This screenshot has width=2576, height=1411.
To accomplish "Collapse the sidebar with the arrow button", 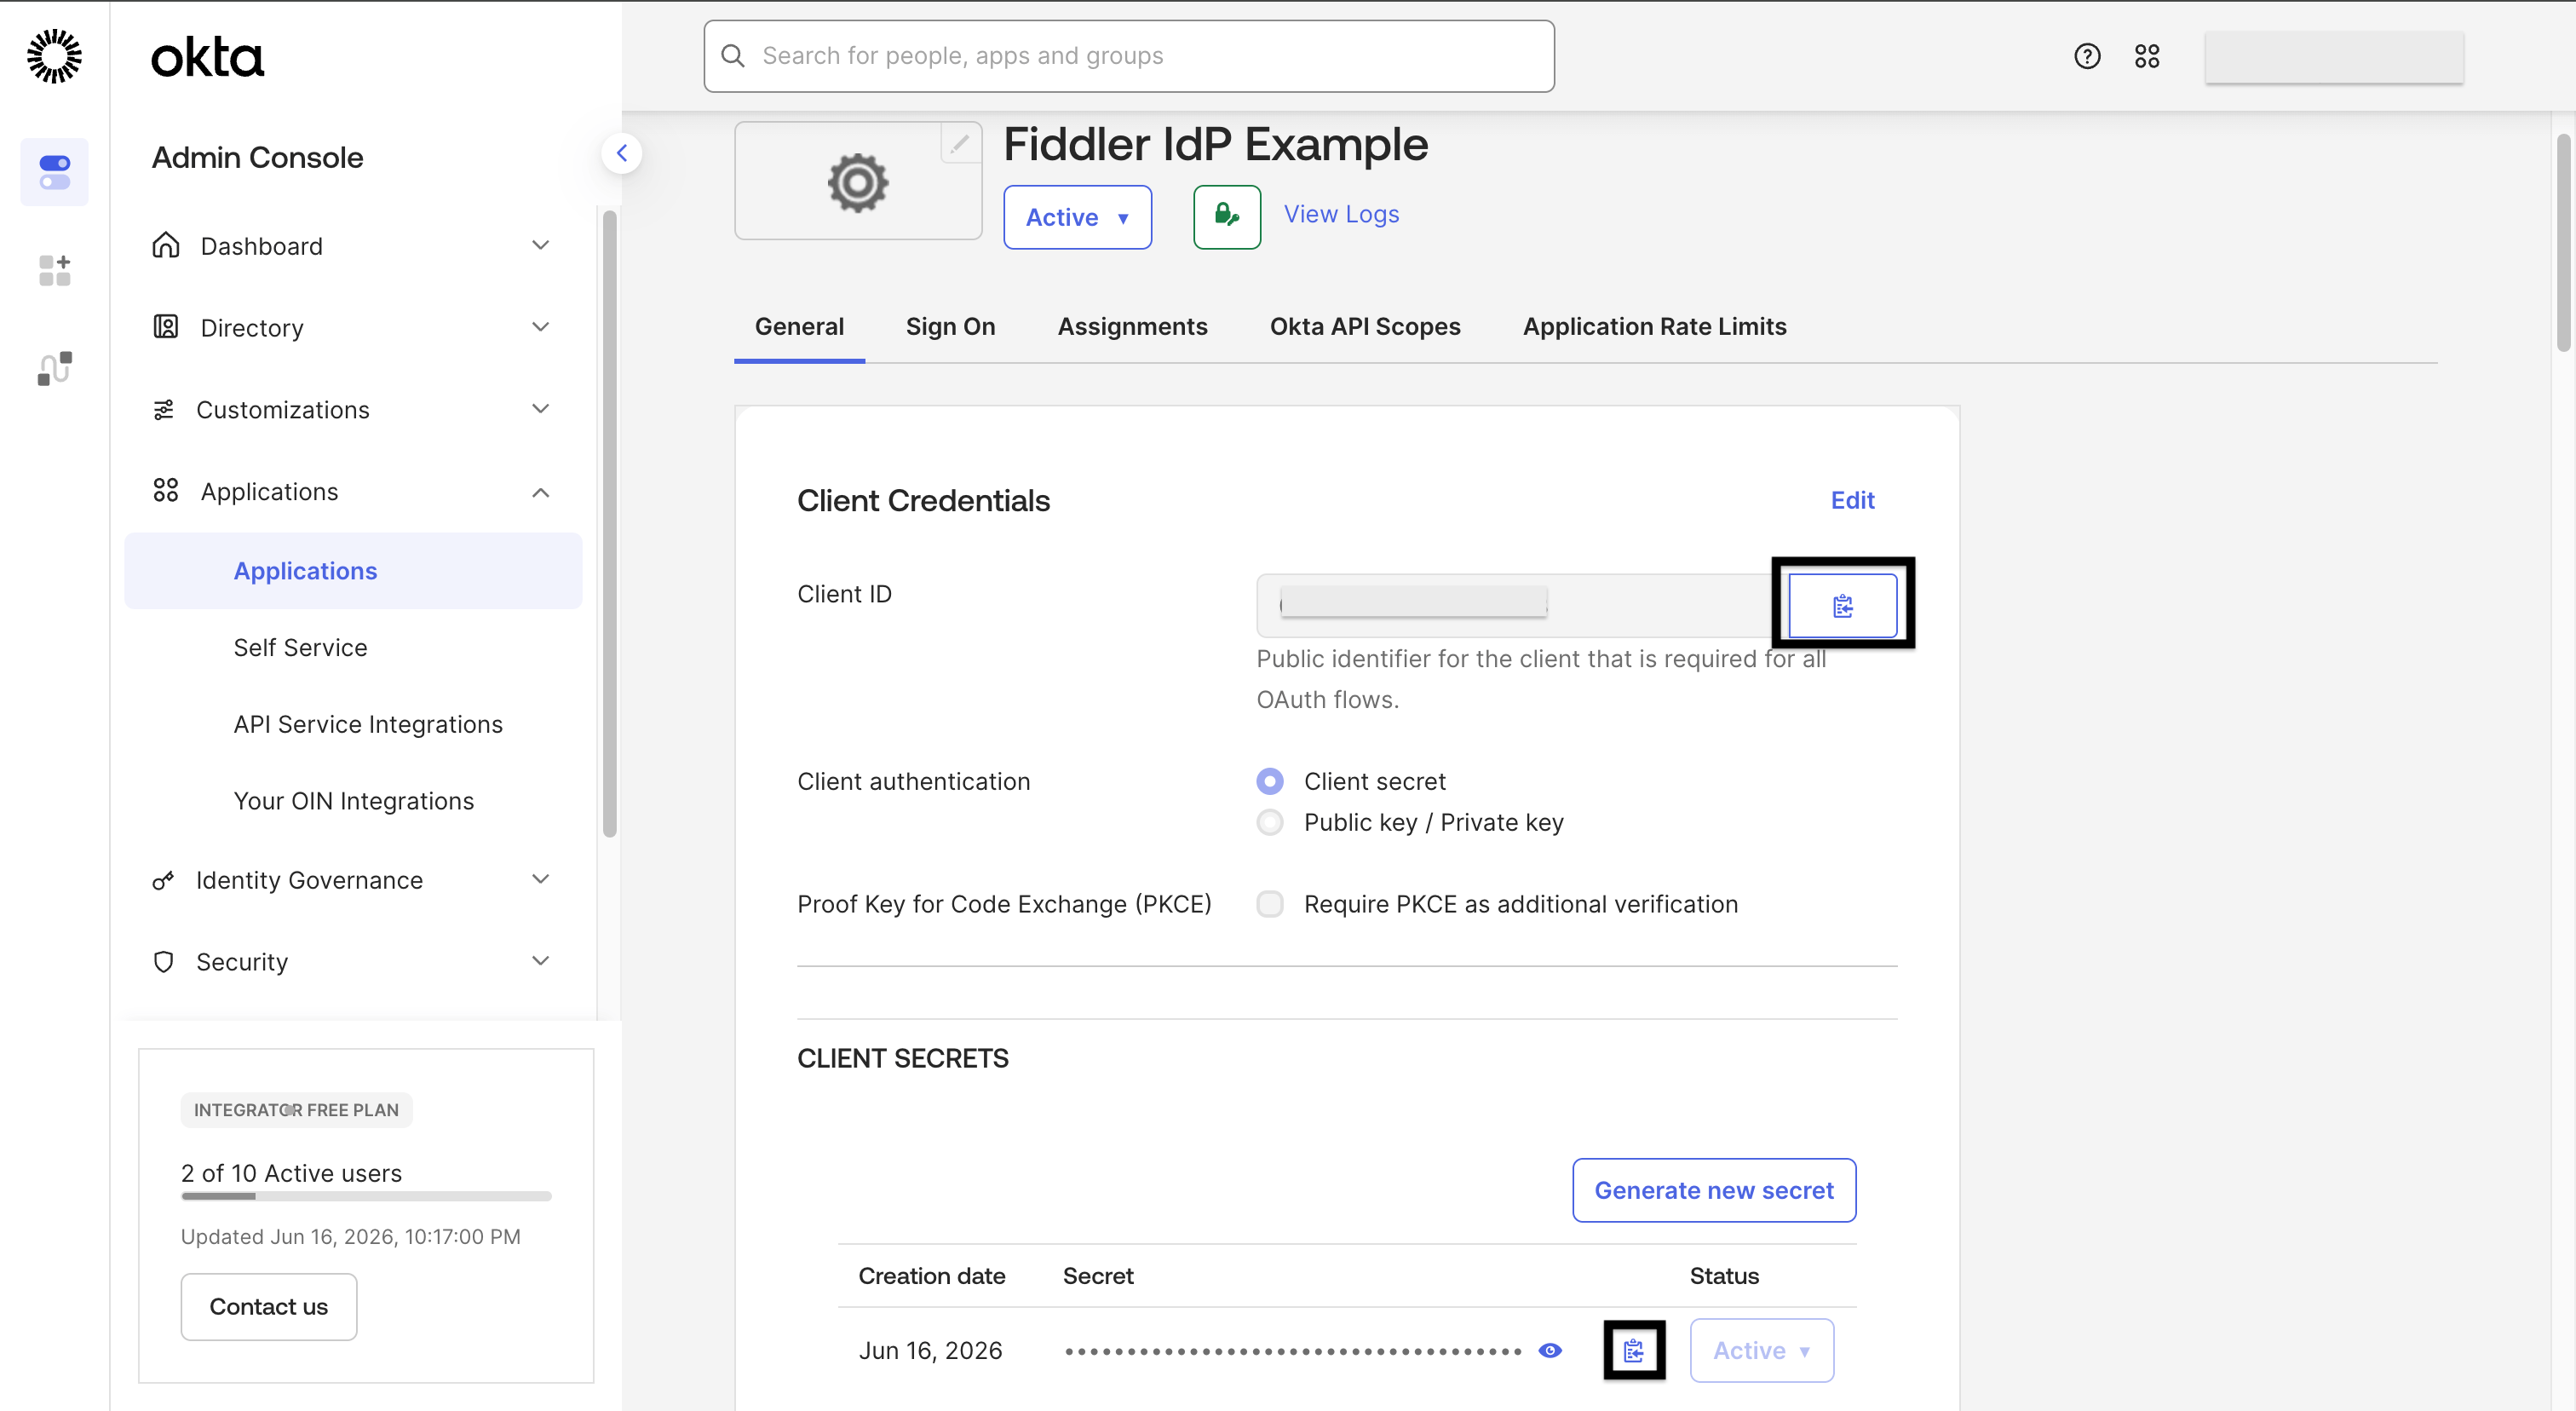I will pos(621,153).
